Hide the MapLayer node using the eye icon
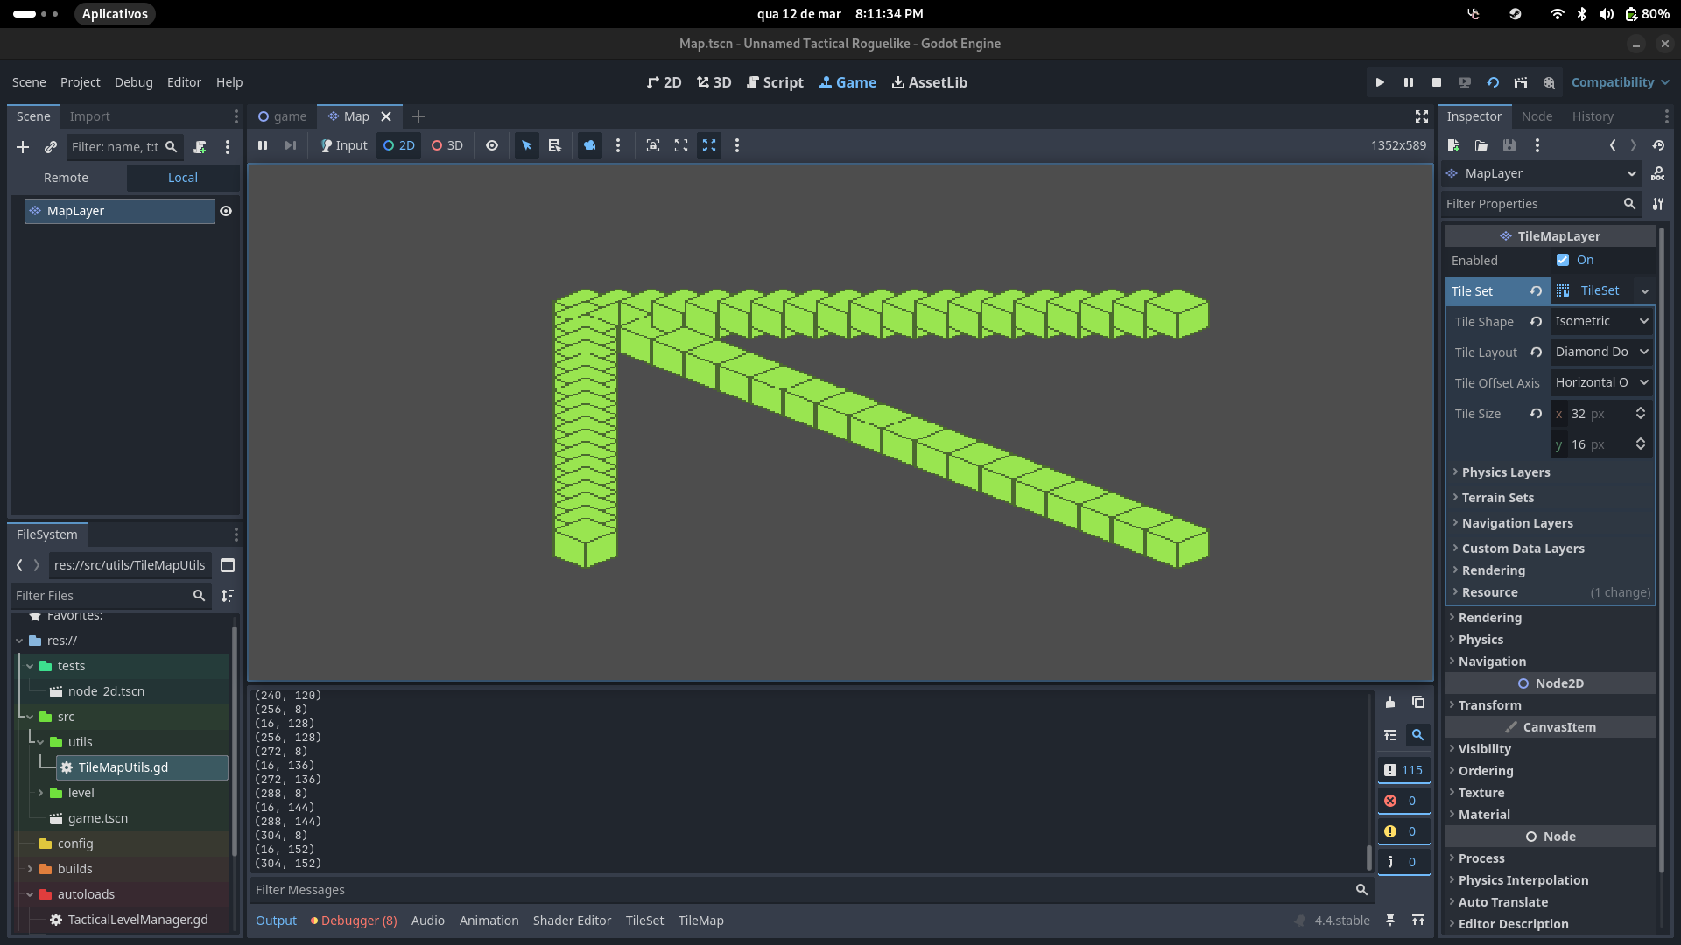The image size is (1681, 945). 226,211
